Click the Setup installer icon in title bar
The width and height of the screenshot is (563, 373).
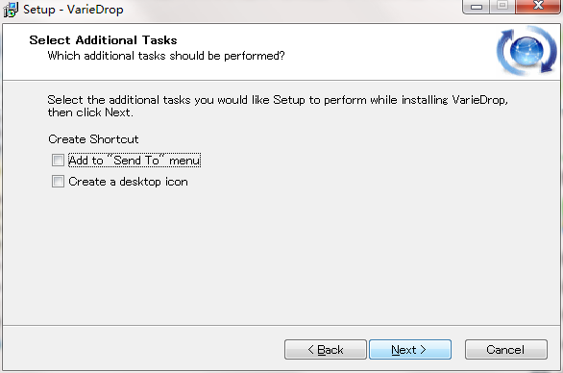(11, 10)
